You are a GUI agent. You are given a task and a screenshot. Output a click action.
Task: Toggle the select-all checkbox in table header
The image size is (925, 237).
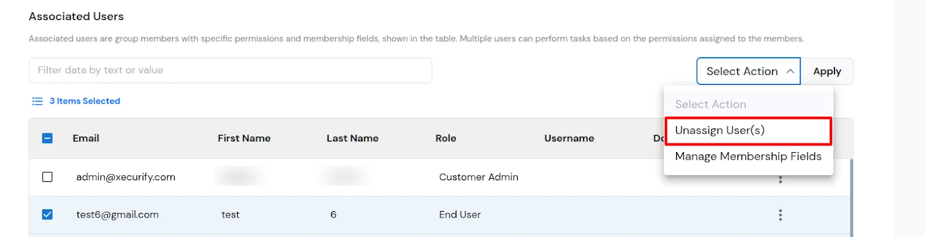[47, 139]
